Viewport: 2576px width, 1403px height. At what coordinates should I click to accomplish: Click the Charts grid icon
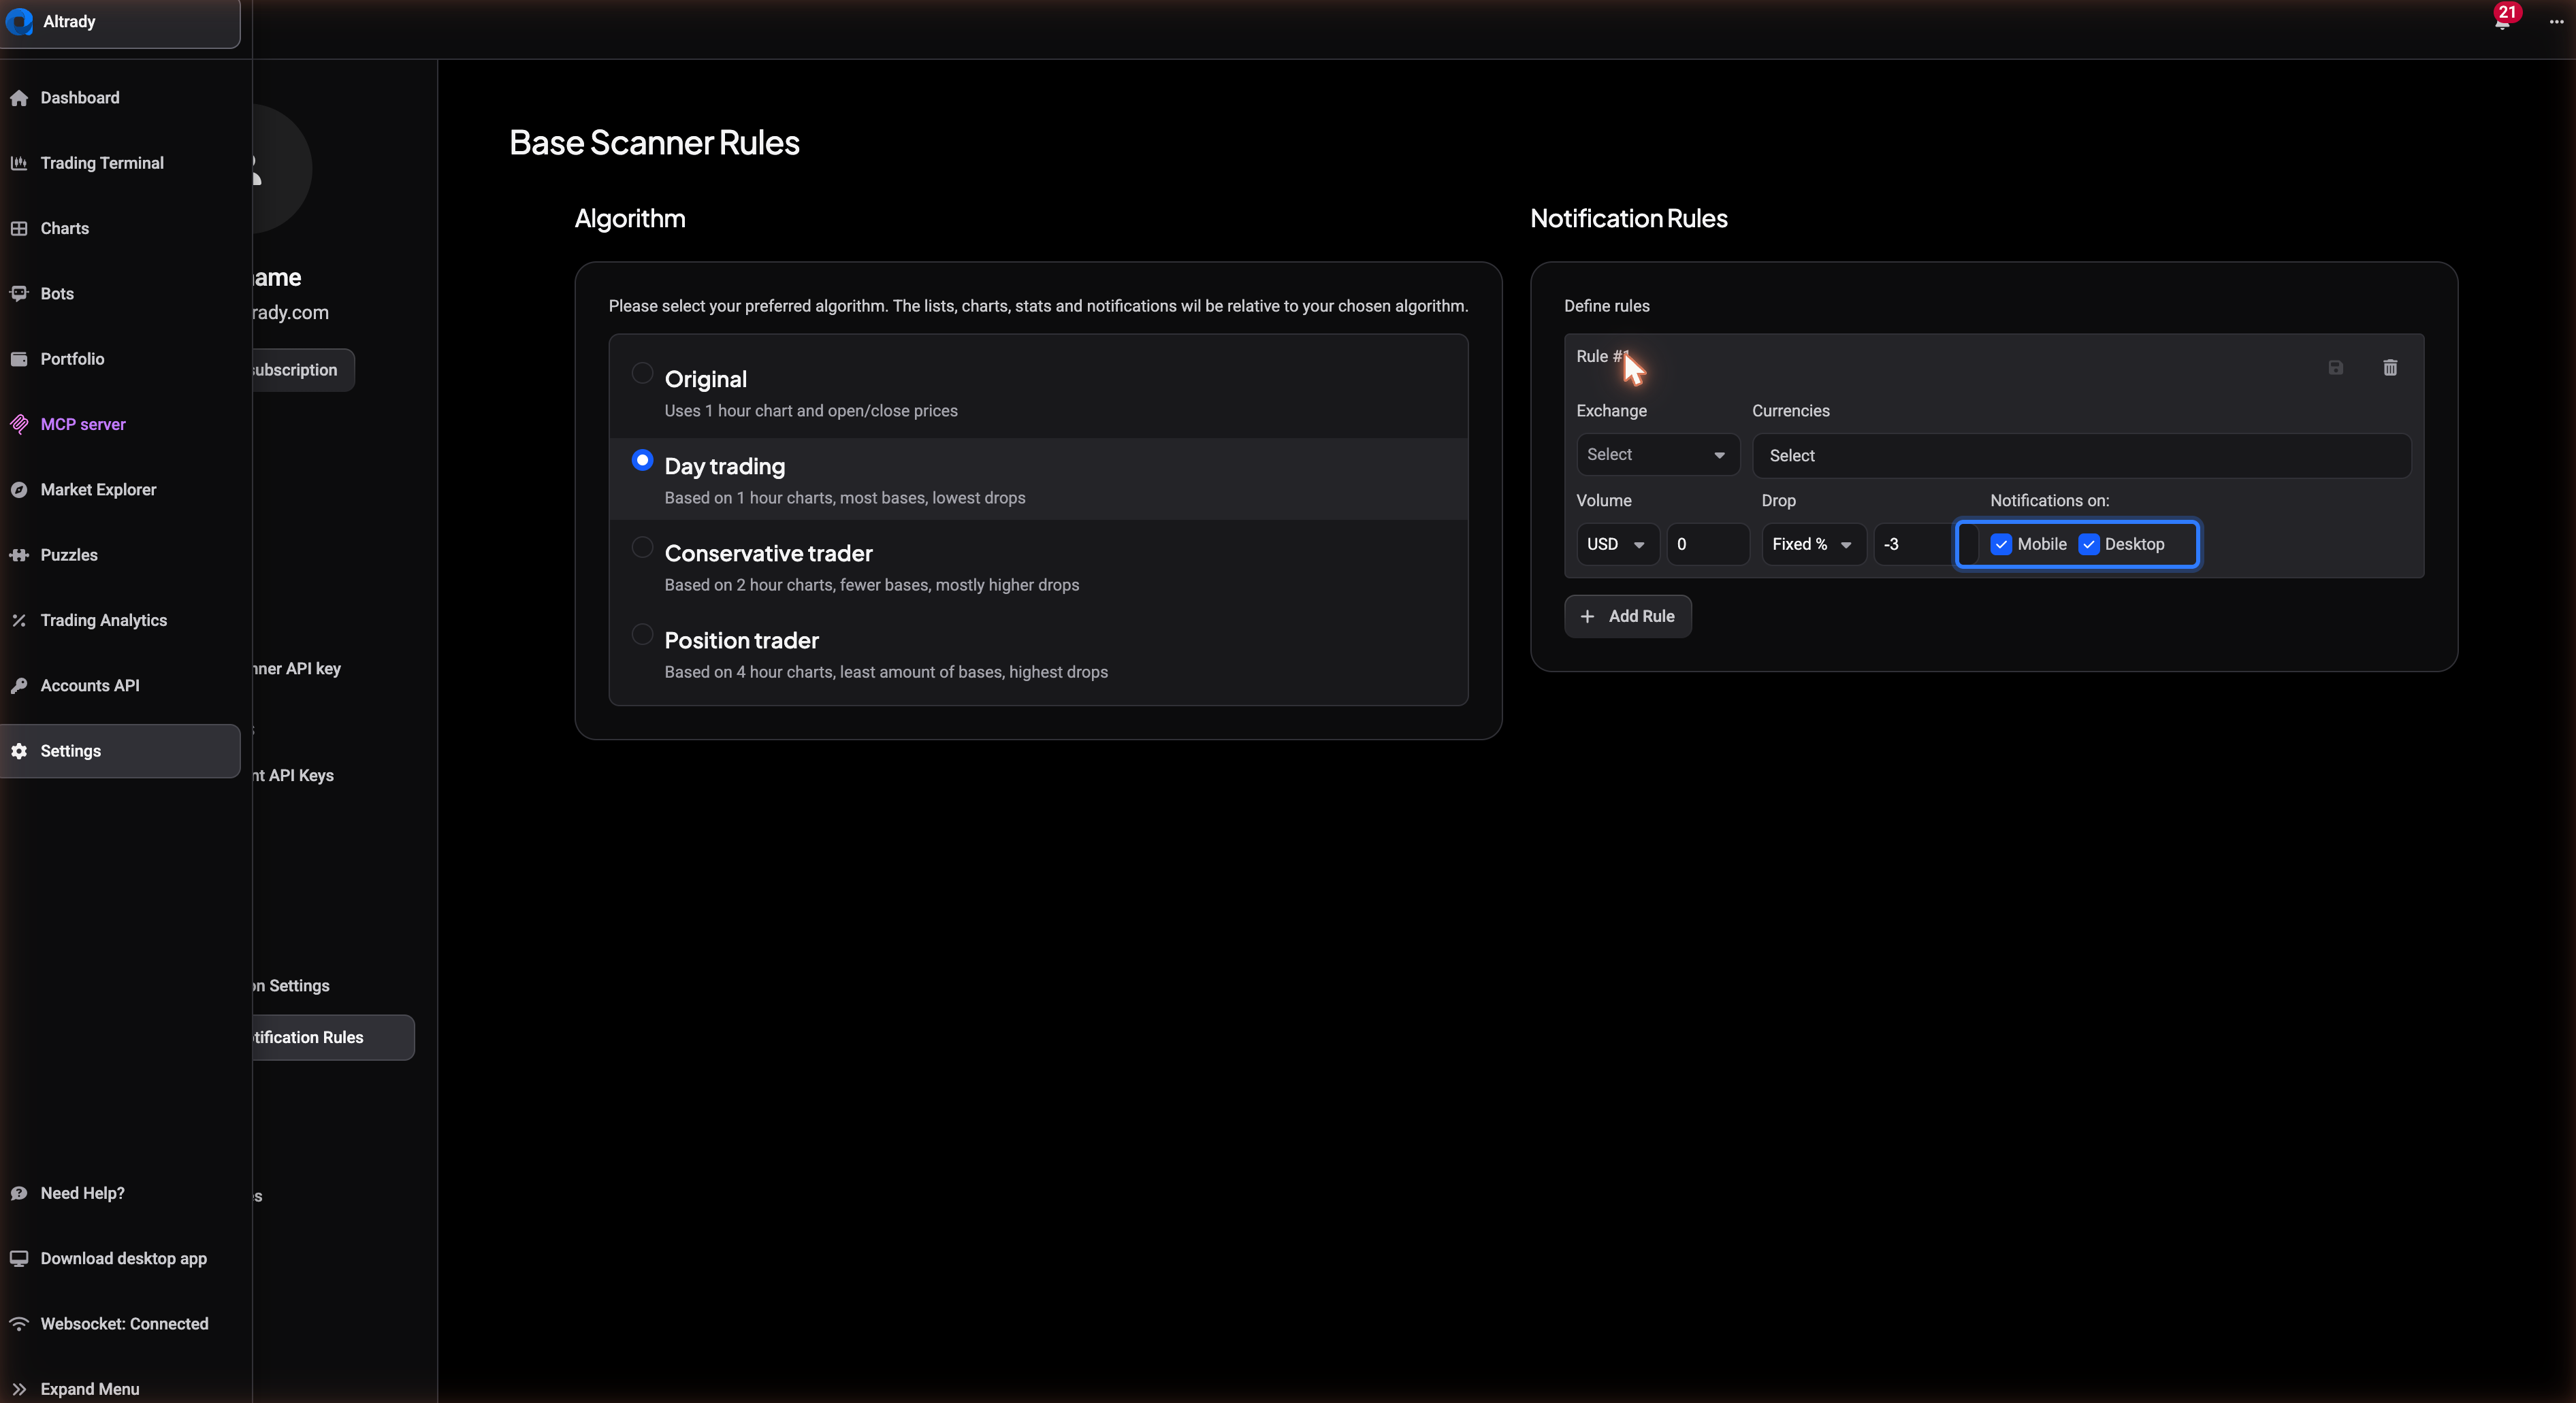click(x=19, y=228)
